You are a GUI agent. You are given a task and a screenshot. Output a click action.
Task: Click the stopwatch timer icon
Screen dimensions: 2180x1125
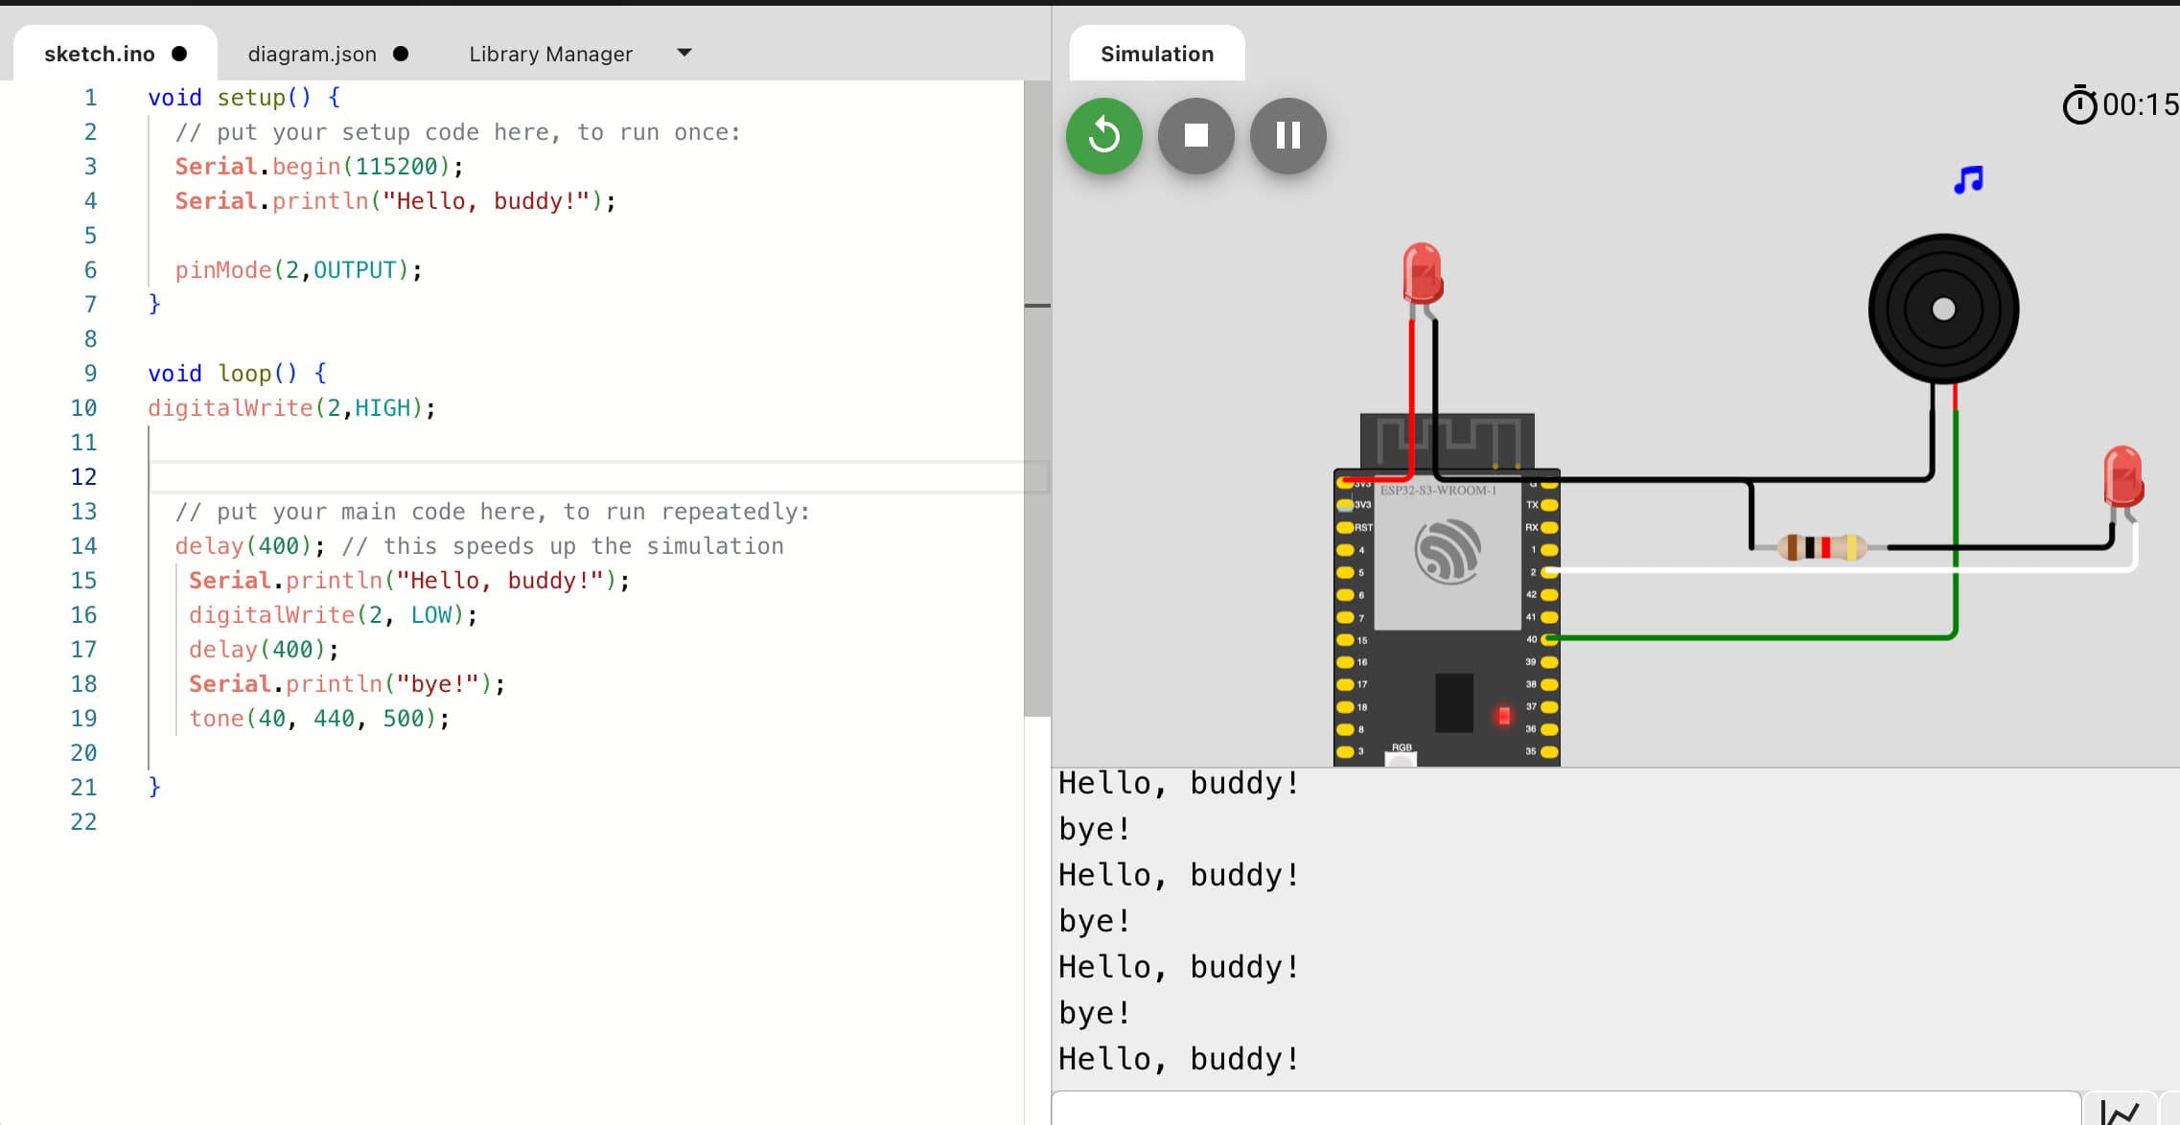click(2079, 104)
